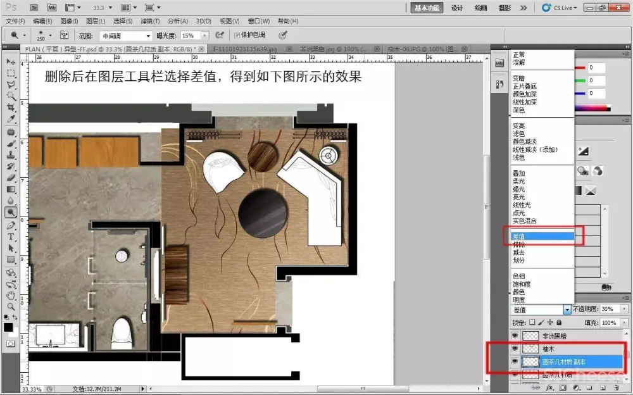
Task: Enable the 保护色调 checkbox
Action: pos(237,35)
